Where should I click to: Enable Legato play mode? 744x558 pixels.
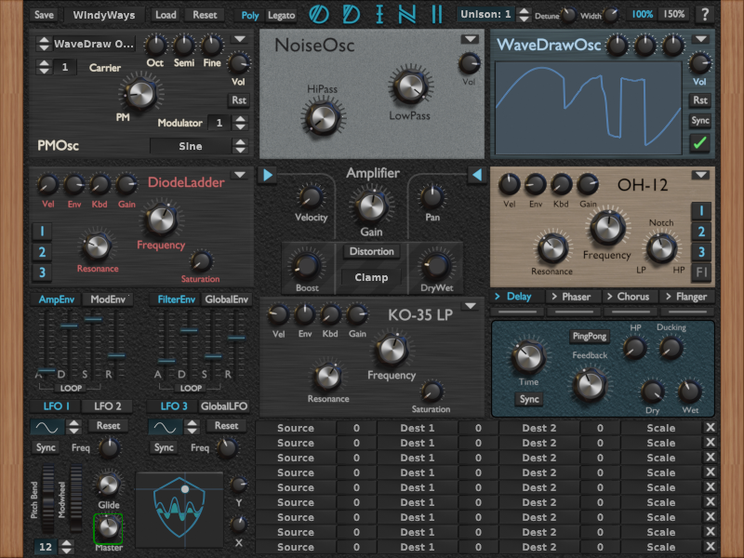282,15
